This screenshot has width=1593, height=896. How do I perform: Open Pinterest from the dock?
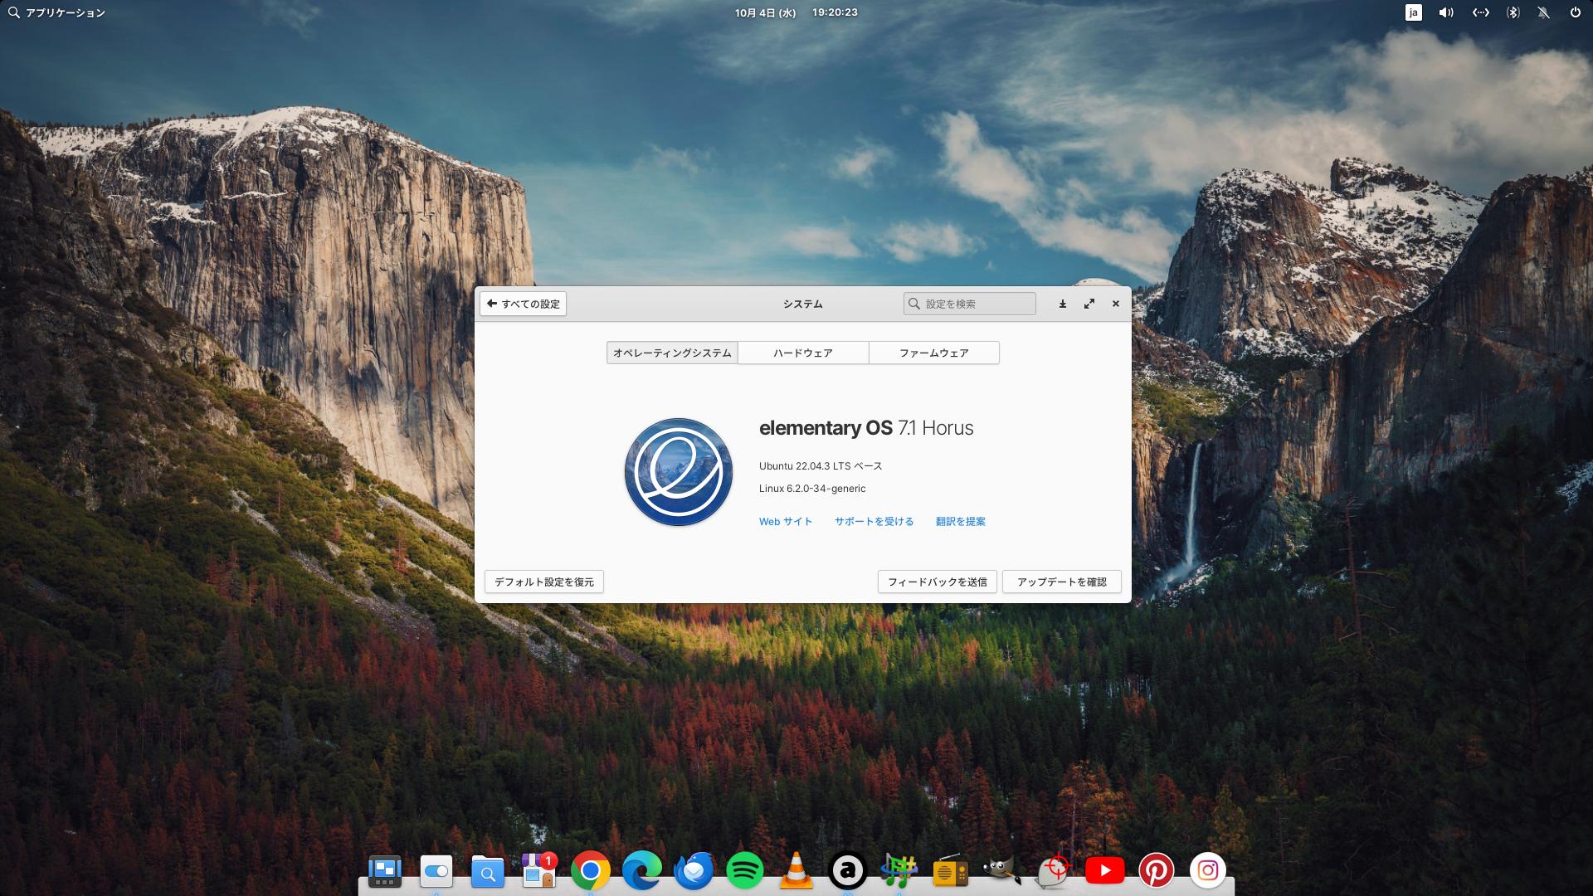[1157, 870]
